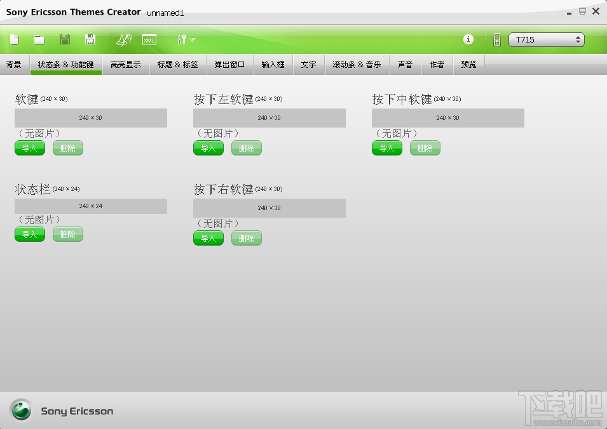This screenshot has width=607, height=429.
Task: Import an image for 按下中软键
Action: (386, 148)
